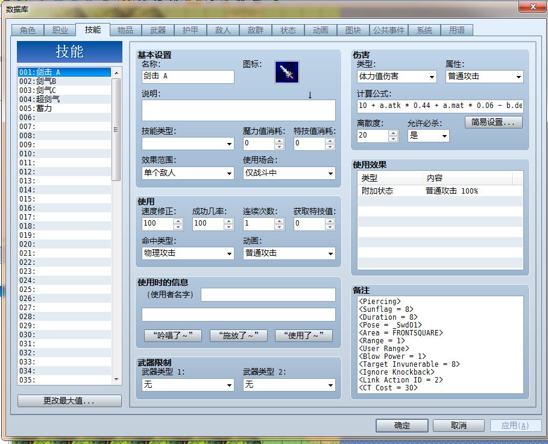Increase the 魔力值消耗 spinner value
548x444 pixels.
[279, 141]
